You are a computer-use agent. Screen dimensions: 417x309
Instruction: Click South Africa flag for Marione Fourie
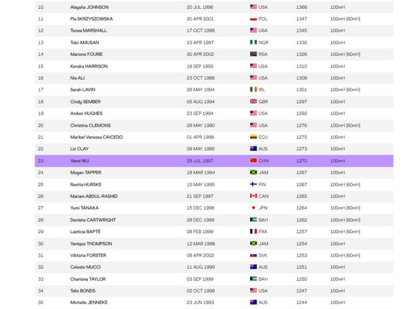tap(253, 54)
